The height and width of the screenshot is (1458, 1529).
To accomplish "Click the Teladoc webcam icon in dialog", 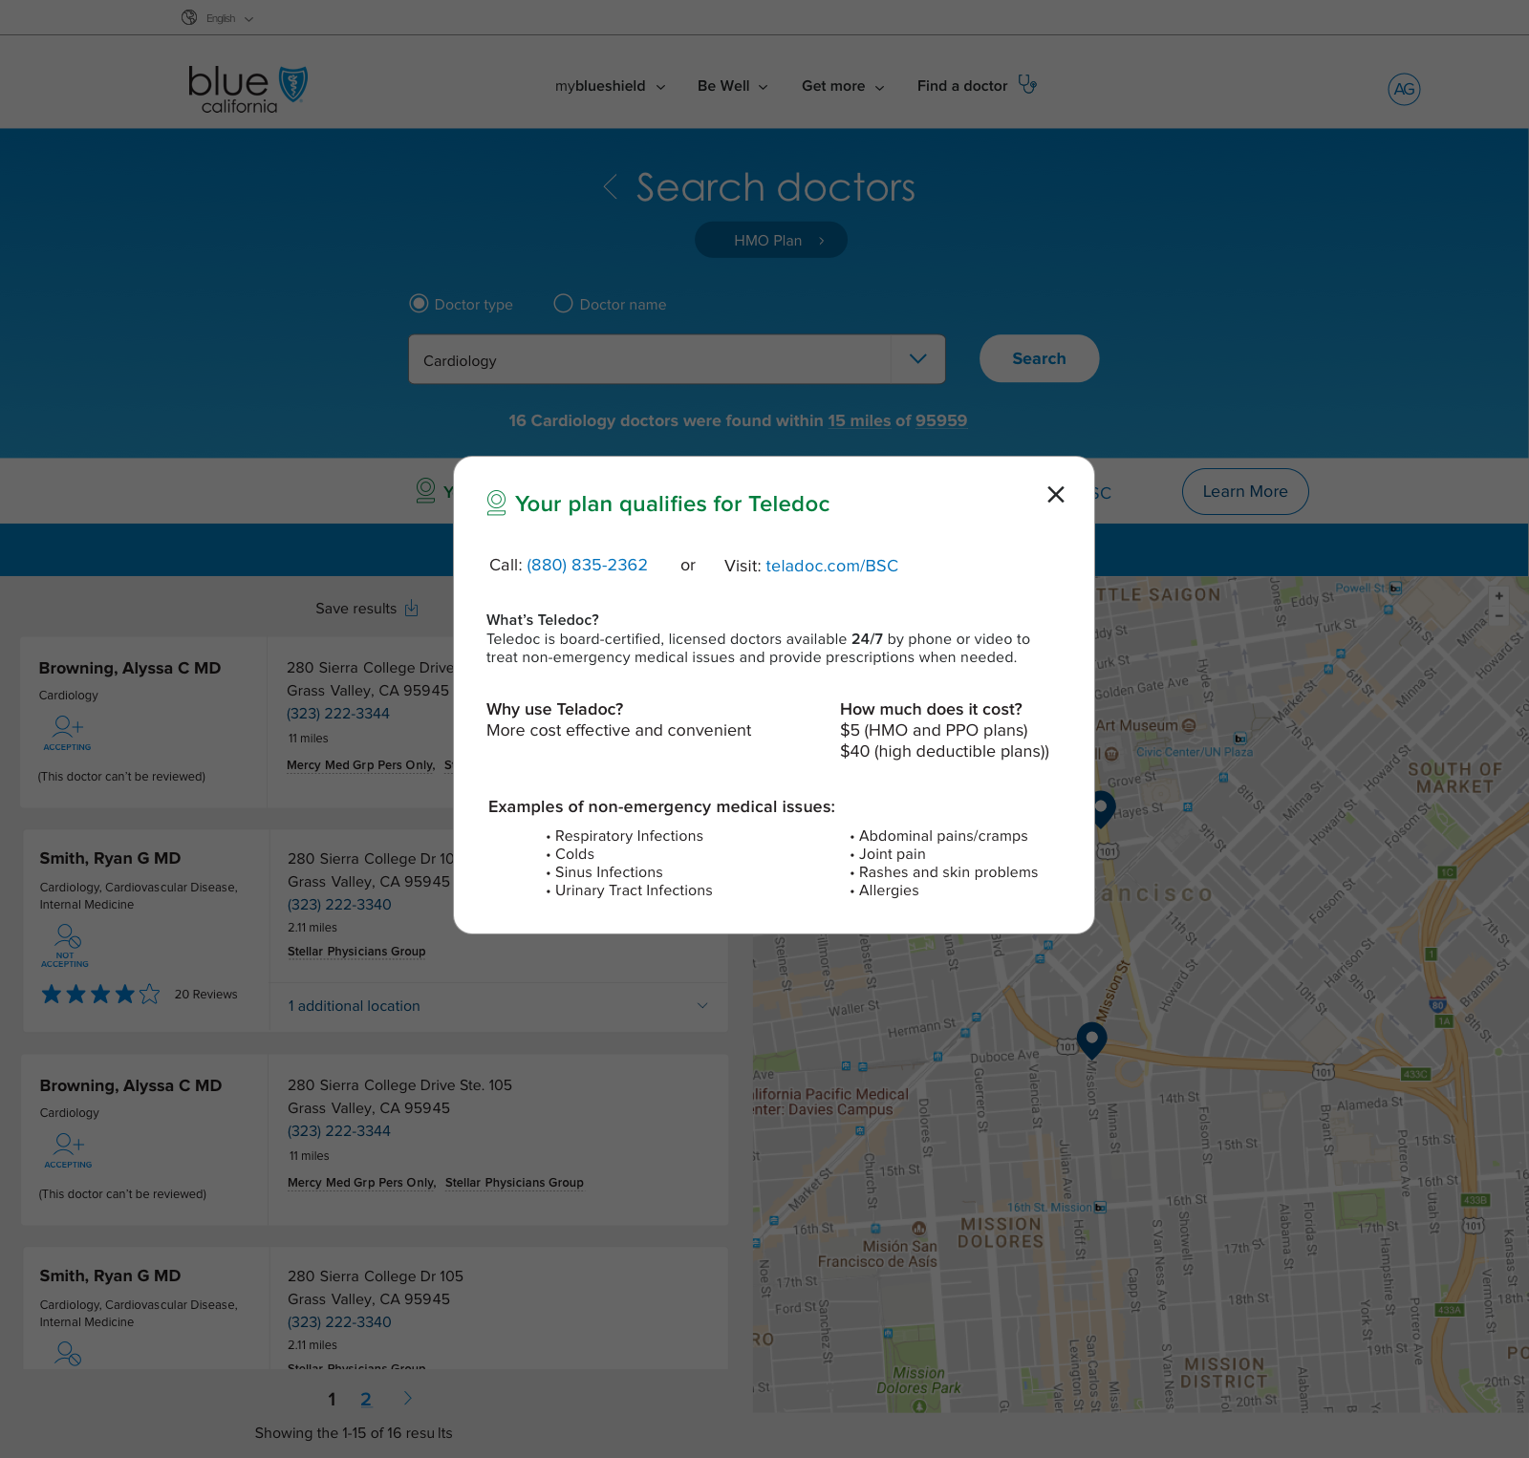I will pos(496,503).
